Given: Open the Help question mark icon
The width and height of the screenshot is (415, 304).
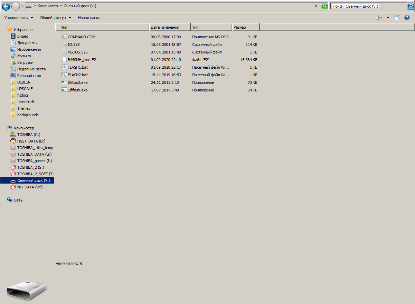Looking at the screenshot, I should click(x=407, y=18).
